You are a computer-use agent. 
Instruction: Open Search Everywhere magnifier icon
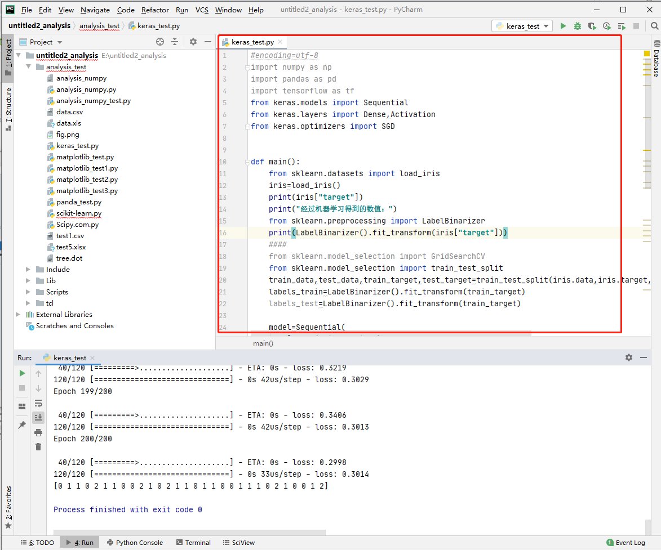[x=654, y=26]
